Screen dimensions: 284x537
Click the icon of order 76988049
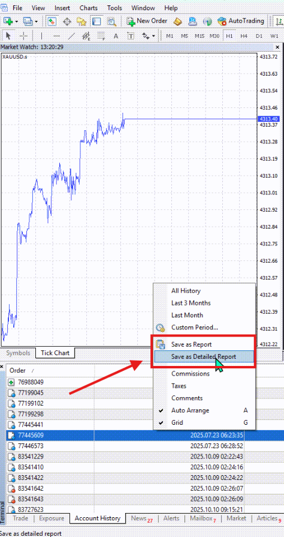pos(11,382)
